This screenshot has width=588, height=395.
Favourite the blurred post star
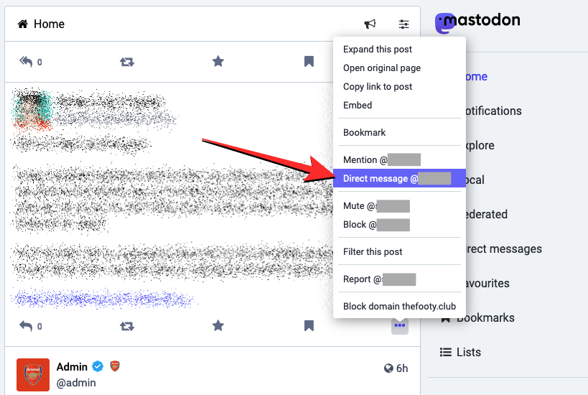(x=218, y=325)
